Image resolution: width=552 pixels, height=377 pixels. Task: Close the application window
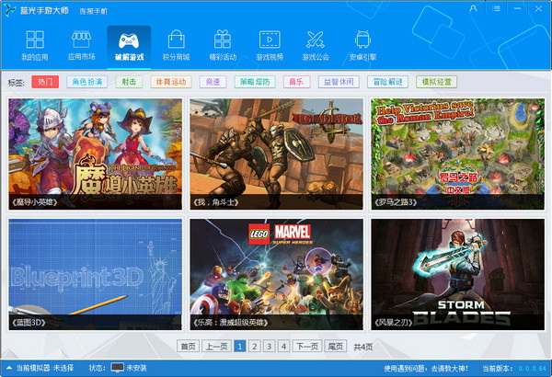coord(538,8)
